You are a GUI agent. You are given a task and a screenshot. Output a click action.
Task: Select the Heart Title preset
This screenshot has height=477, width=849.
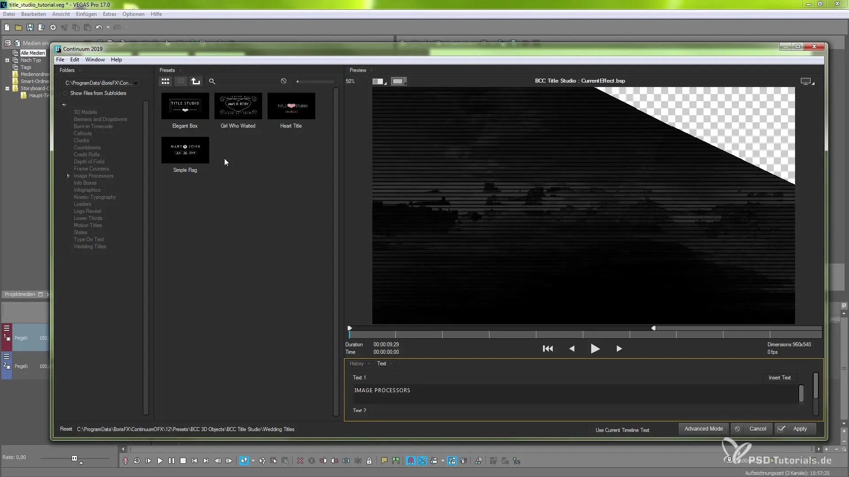291,106
